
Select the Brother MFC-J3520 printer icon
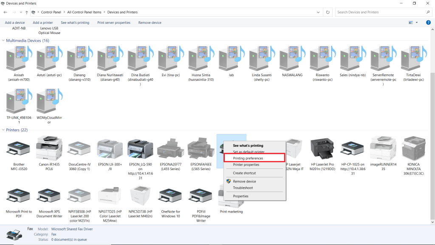click(18, 148)
